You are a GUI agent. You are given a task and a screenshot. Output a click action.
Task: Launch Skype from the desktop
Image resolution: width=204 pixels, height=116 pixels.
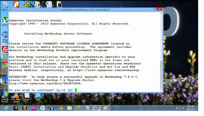pos(38,97)
